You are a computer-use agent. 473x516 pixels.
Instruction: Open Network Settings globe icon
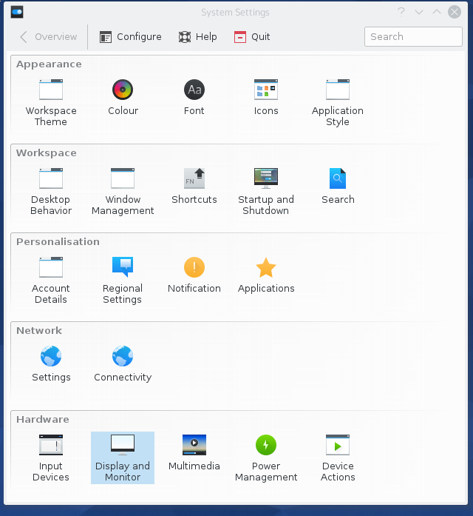pos(51,363)
